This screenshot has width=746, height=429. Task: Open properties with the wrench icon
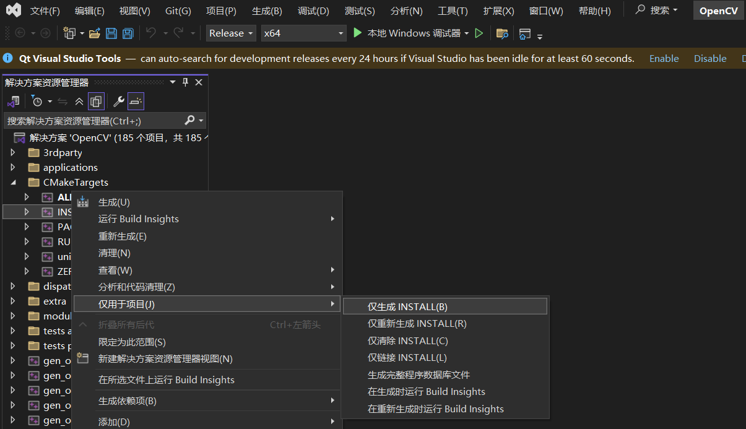point(118,101)
